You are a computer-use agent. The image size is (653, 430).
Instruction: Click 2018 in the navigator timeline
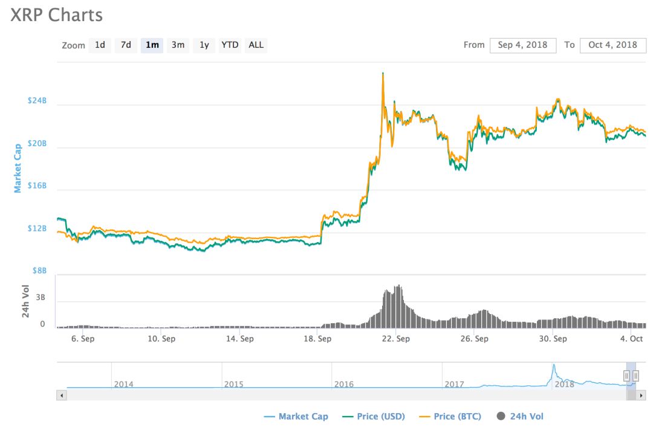[x=564, y=384]
